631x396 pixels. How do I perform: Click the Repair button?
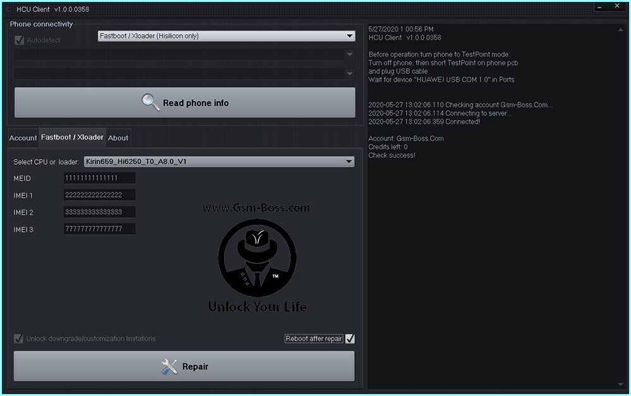[x=184, y=366]
